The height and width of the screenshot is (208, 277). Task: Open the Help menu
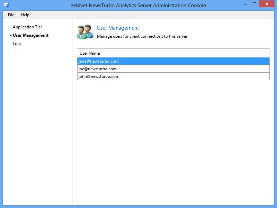tap(25, 15)
